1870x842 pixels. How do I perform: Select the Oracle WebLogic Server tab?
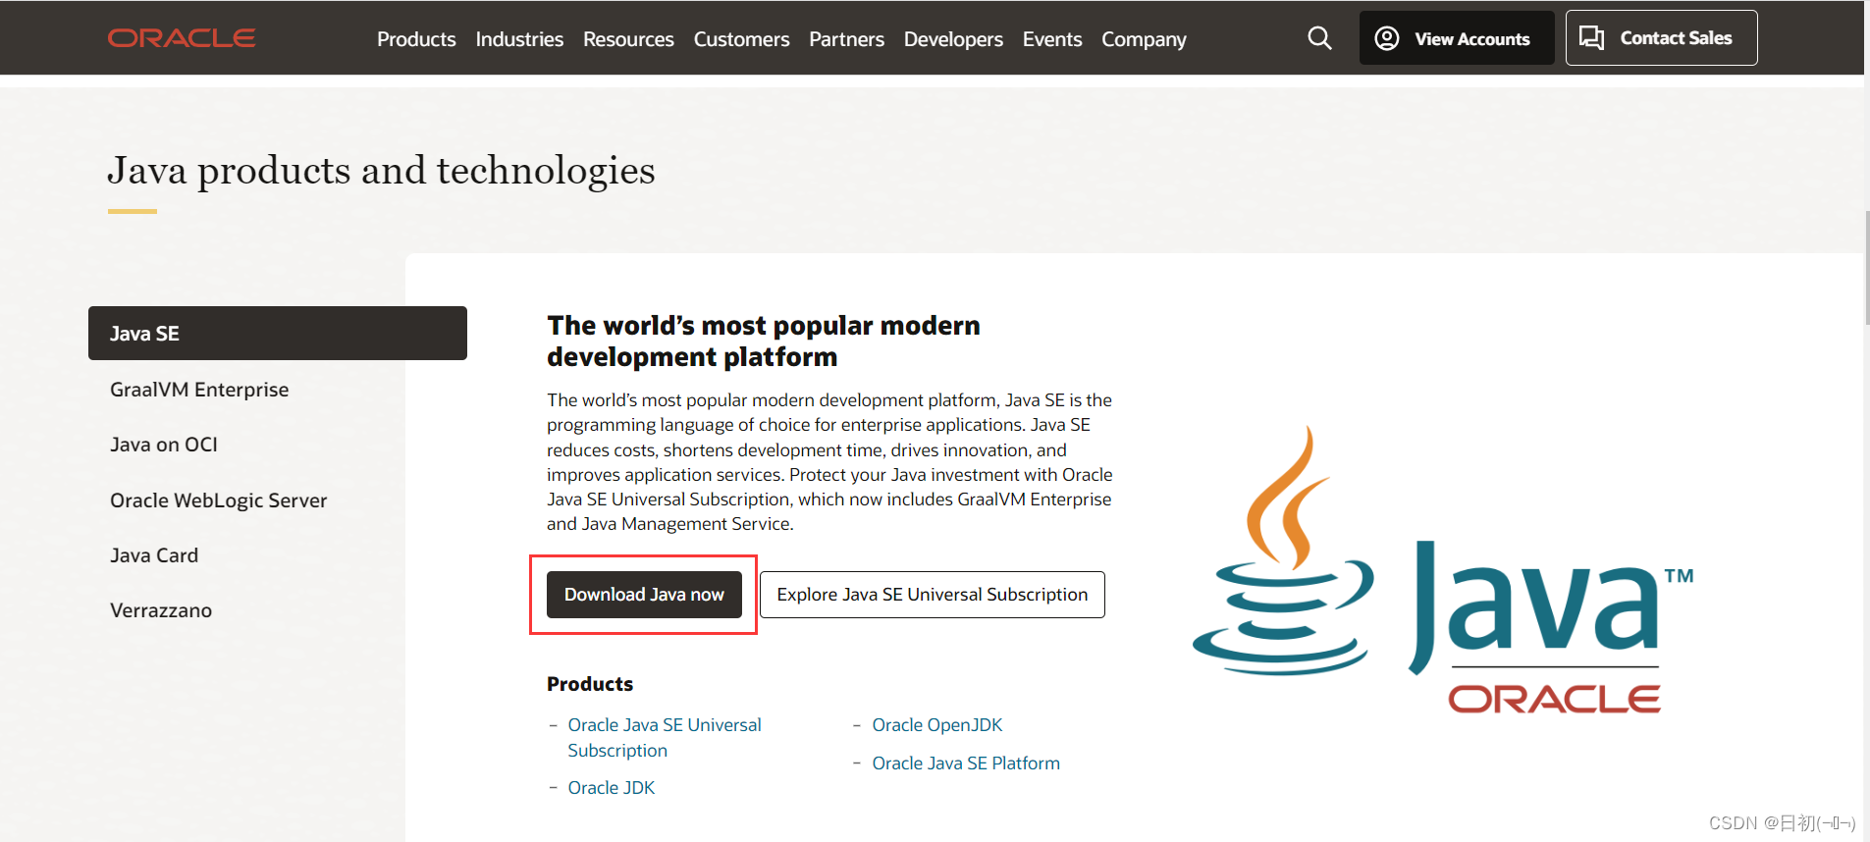pos(218,500)
